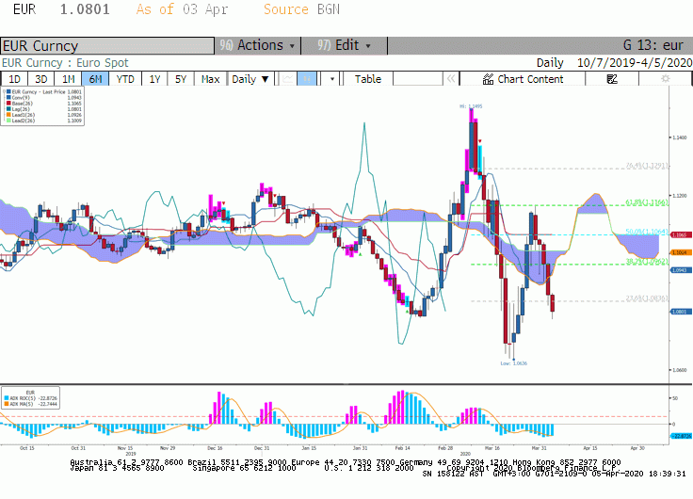The height and width of the screenshot is (499, 693).
Task: Click the 1.0801 last price axis tag
Action: pyautogui.click(x=681, y=312)
